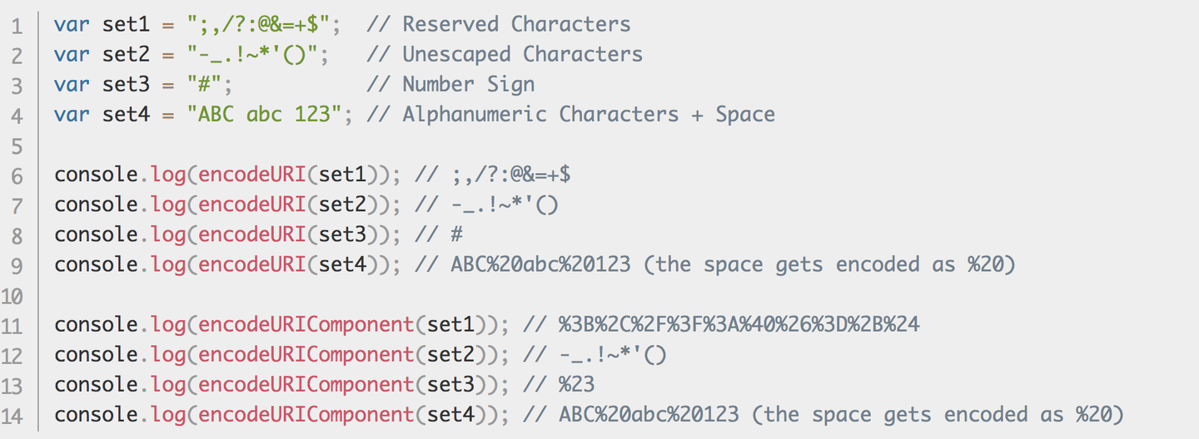Click the var keyword on line 2

click(x=72, y=55)
